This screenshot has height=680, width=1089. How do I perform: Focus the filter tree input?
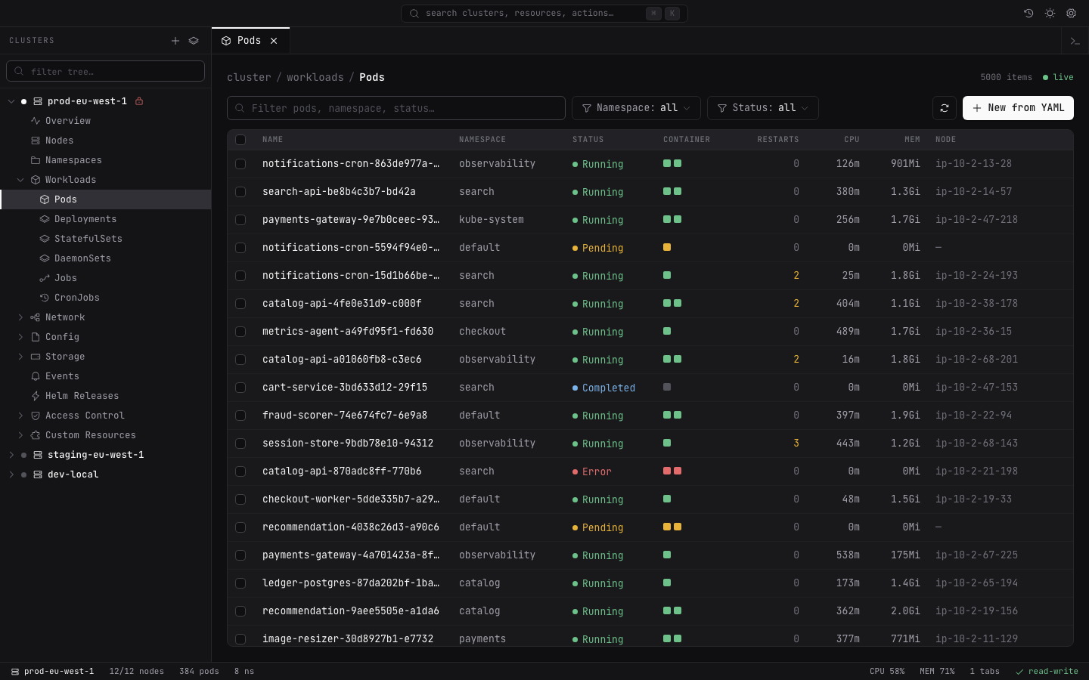click(105, 71)
